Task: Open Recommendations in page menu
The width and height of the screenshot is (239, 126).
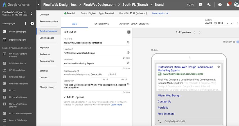Action: [x=49, y=21]
